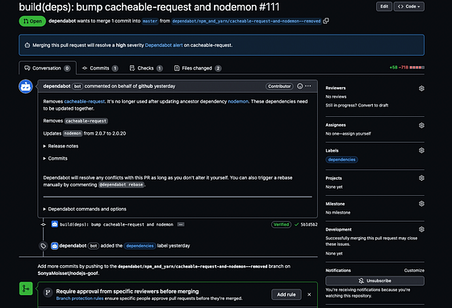Image resolution: width=452 pixels, height=308 pixels.
Task: Open the Branch protection rules link
Action: (x=80, y=298)
